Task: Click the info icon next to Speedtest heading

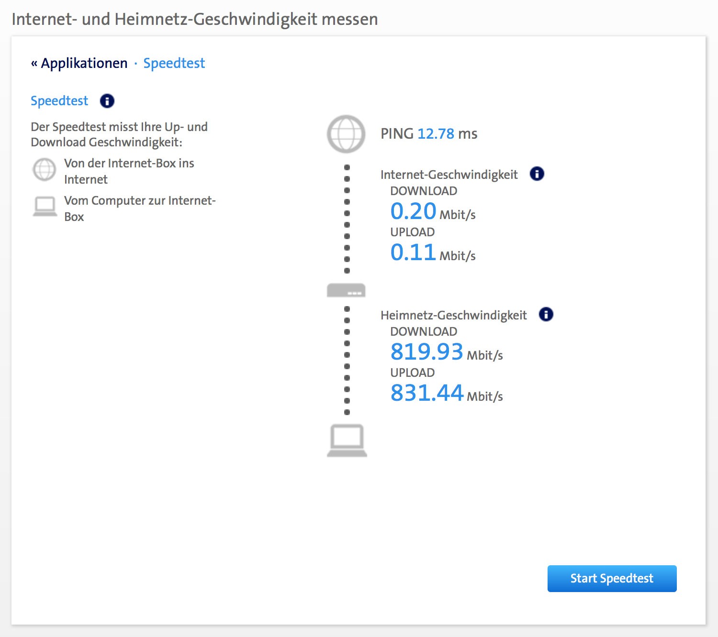Action: (107, 100)
